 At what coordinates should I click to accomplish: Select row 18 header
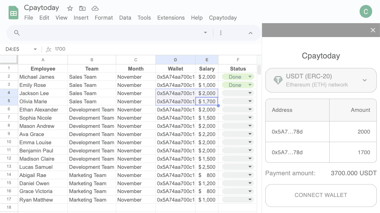pyautogui.click(x=9, y=207)
